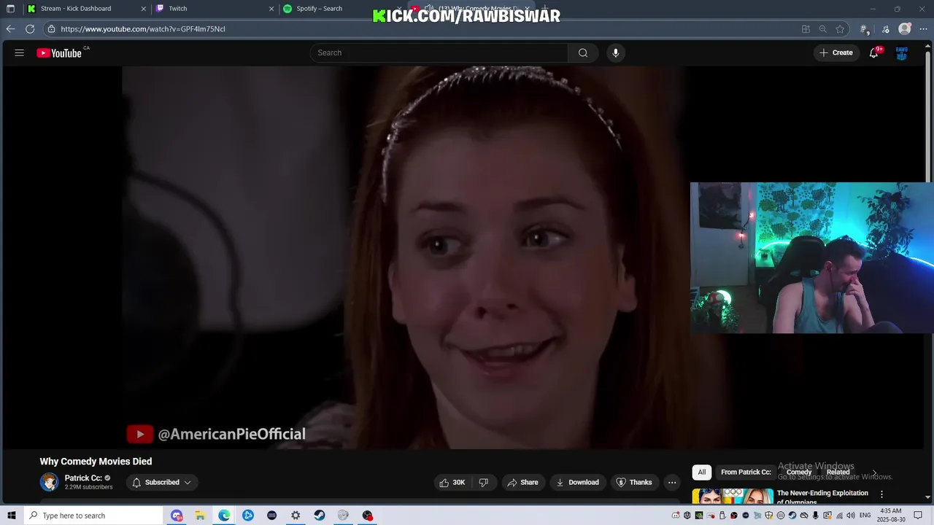The width and height of the screenshot is (934, 525).
Task: Click the page vertical scrollbar
Action: [x=928, y=270]
